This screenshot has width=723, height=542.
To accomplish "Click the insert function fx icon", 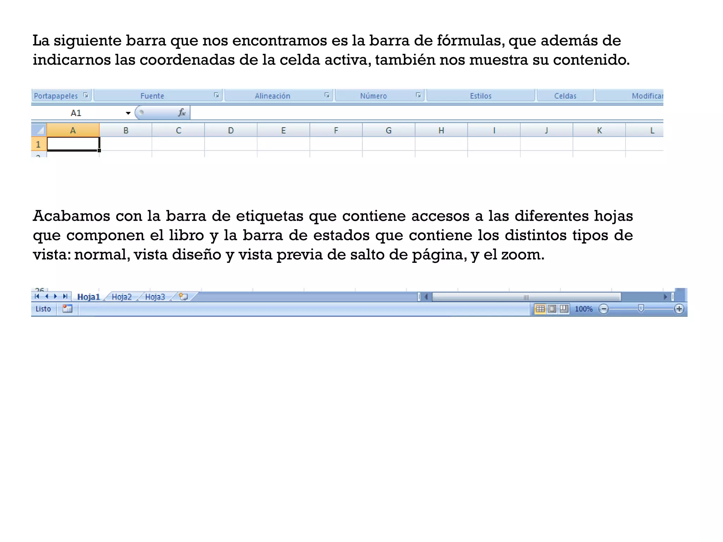I will (x=182, y=113).
